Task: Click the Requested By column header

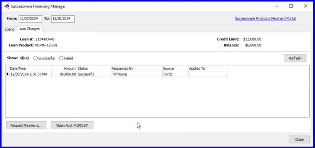Action: 137,69
